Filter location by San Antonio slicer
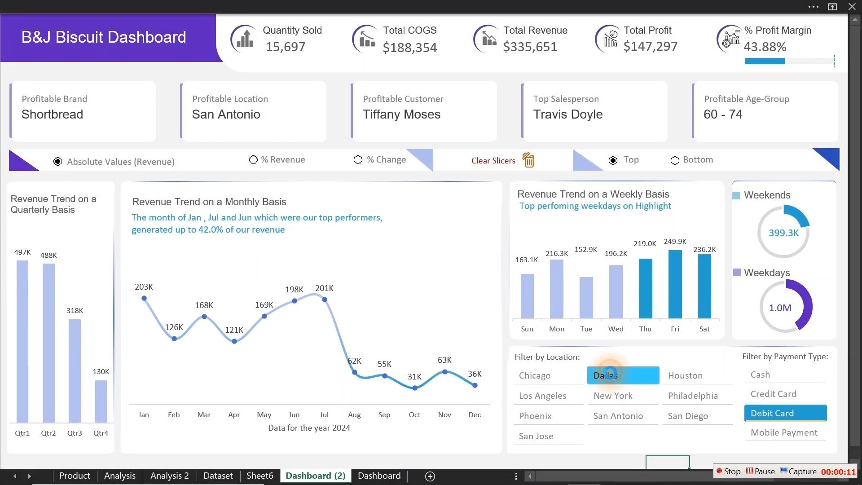Image resolution: width=862 pixels, height=485 pixels. click(623, 416)
